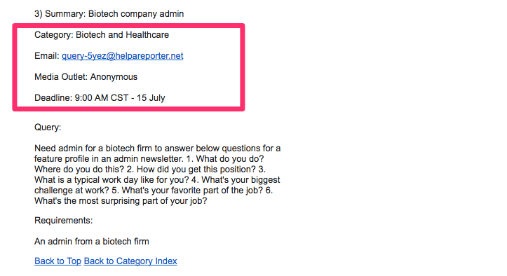
Task: Click the Media Outlet: Anonymous text
Action: pyautogui.click(x=86, y=77)
